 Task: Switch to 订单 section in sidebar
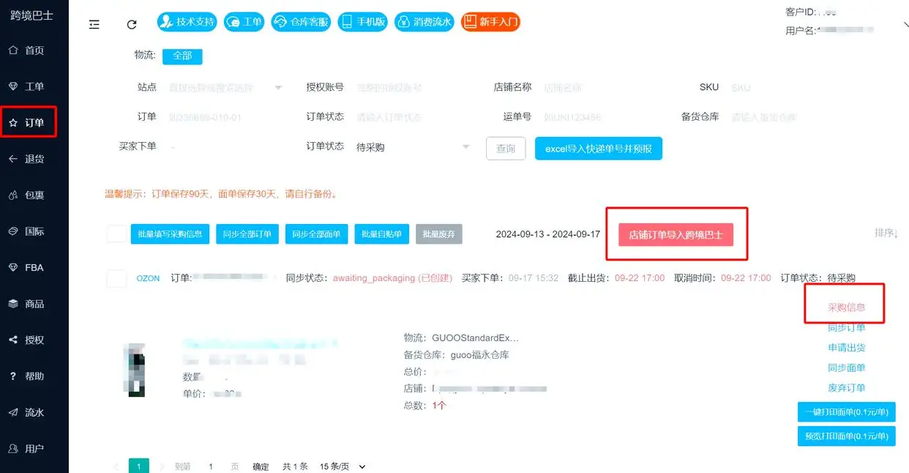[x=29, y=121]
